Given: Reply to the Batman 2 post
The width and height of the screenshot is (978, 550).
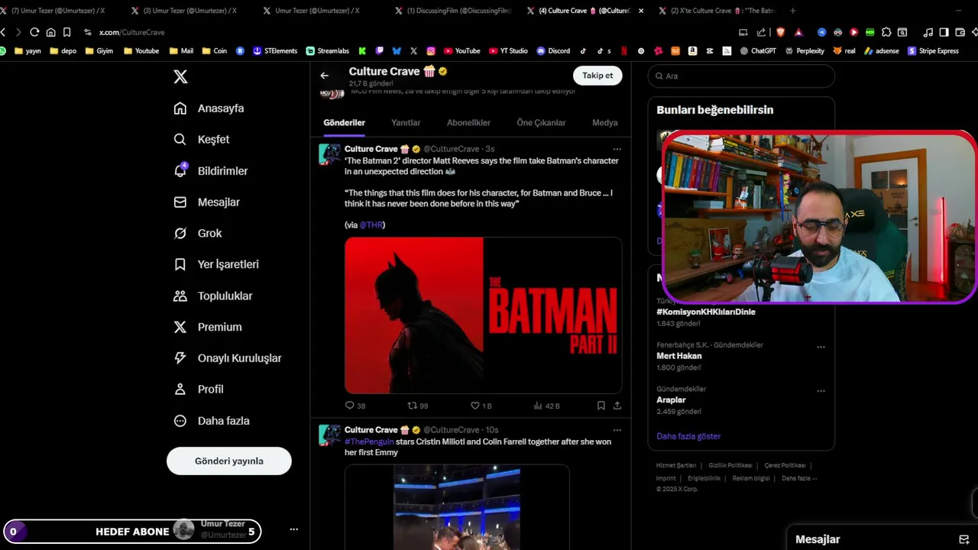Looking at the screenshot, I should coord(355,406).
